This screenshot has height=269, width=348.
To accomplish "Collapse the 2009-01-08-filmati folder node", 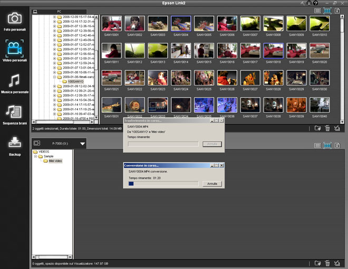I will [54, 77].
